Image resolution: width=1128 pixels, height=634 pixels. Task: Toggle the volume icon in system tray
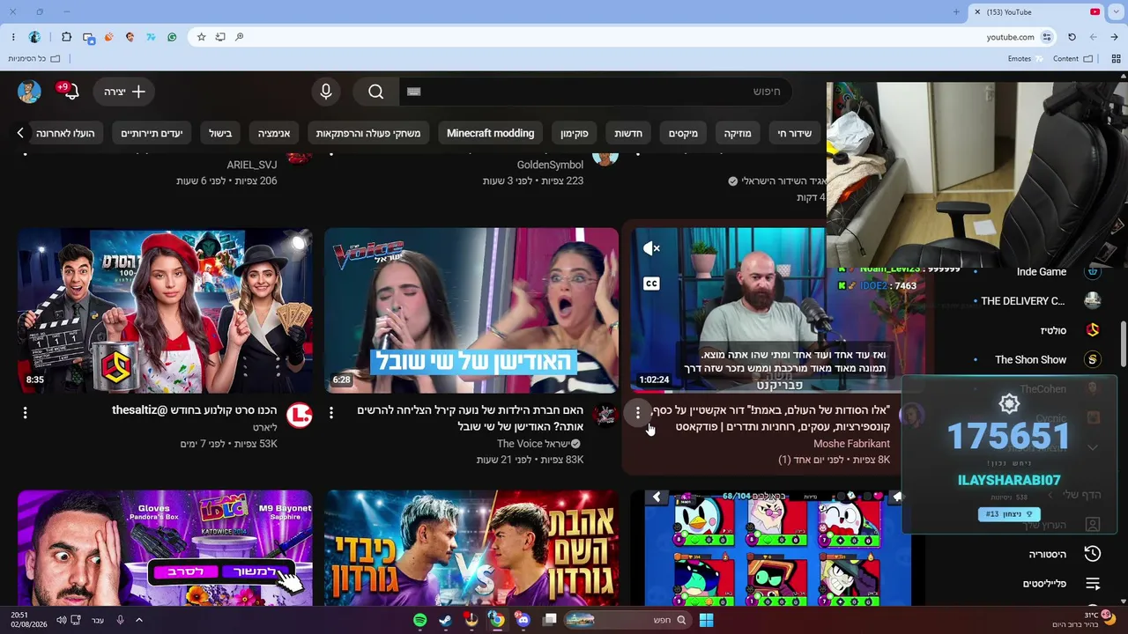click(61, 620)
